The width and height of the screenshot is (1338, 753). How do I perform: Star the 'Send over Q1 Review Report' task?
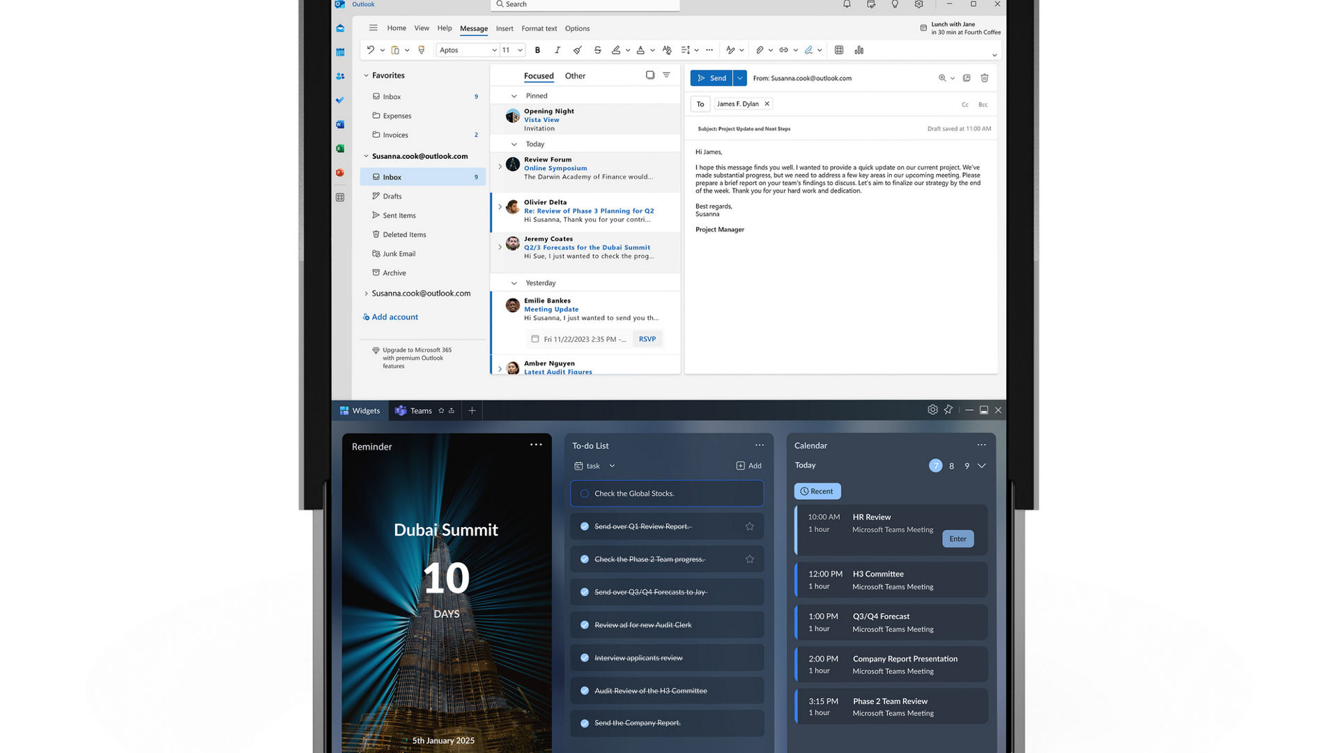pyautogui.click(x=750, y=526)
